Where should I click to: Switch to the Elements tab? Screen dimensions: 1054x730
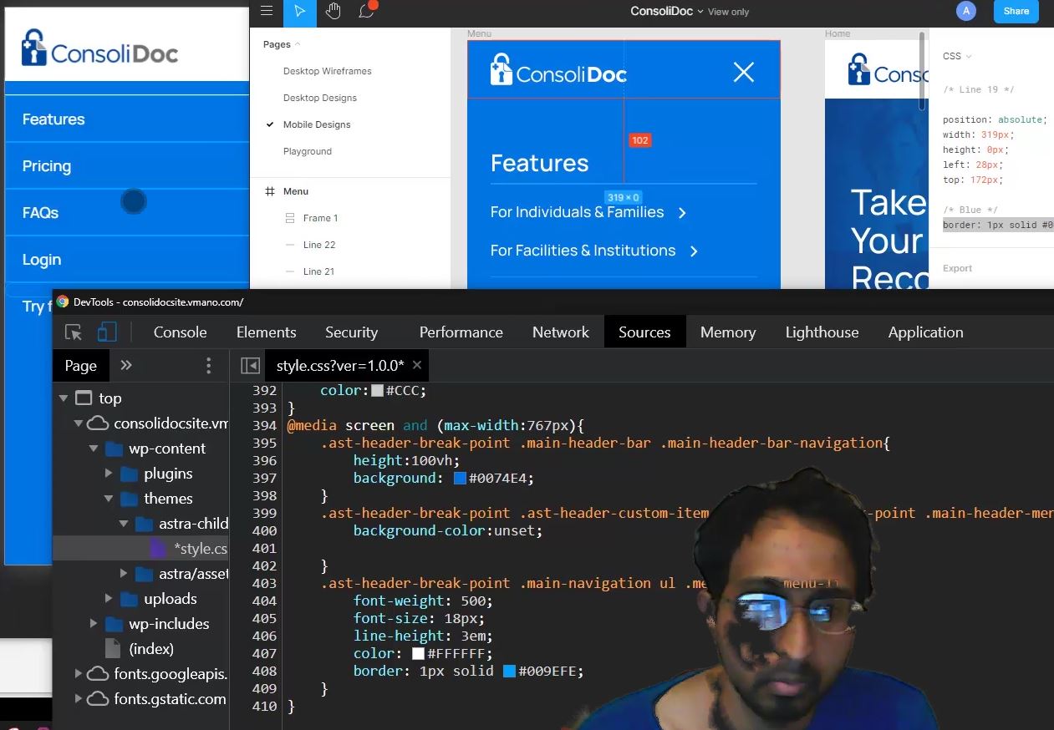click(x=266, y=332)
